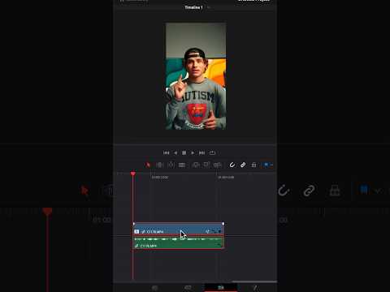Activate Trim Edit Mode tool
The height and width of the screenshot is (292, 390).
[160, 165]
